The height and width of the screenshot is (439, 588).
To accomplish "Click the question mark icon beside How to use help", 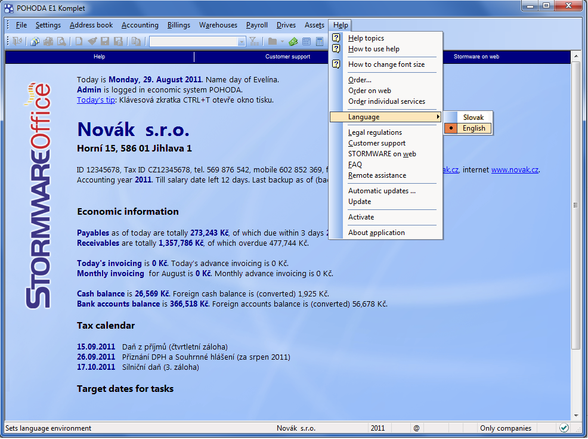I will click(336, 49).
